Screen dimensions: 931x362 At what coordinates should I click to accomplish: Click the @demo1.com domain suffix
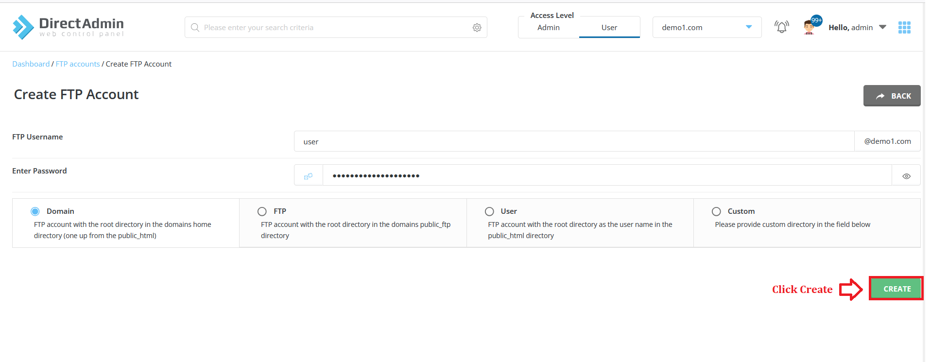(x=887, y=141)
